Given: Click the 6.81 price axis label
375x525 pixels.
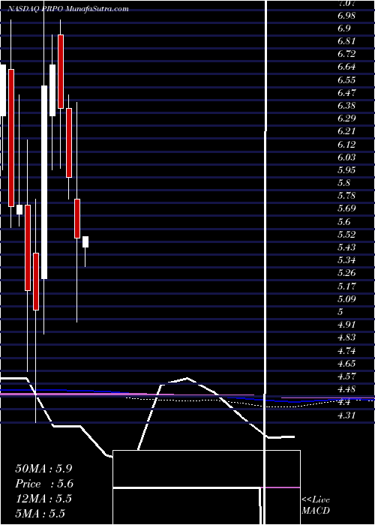Looking at the screenshot, I should coord(346,41).
